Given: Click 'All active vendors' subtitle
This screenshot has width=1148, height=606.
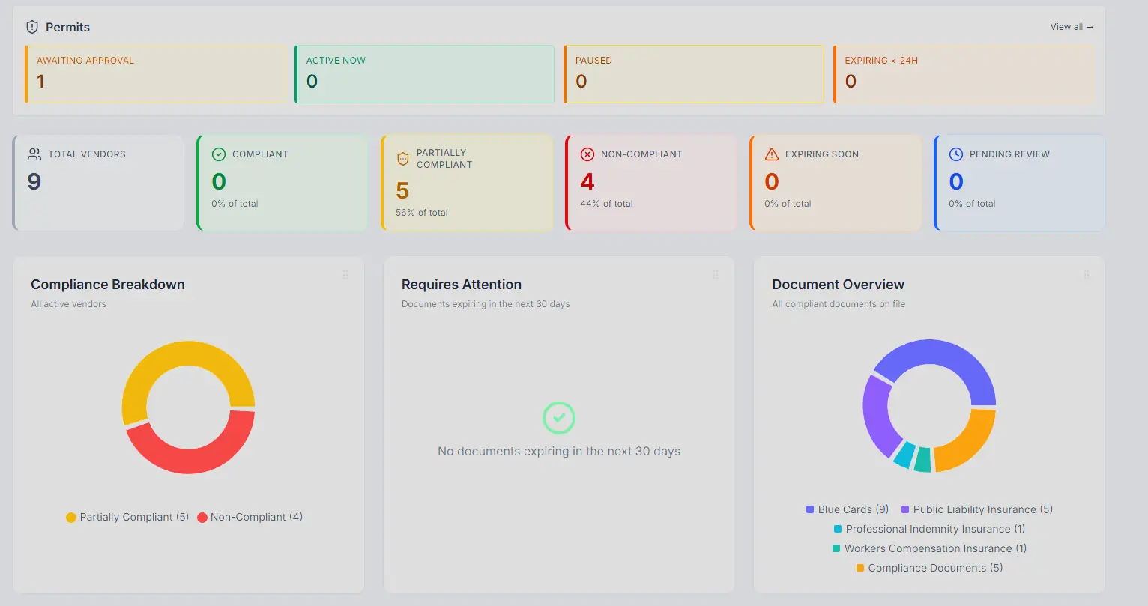Looking at the screenshot, I should pos(69,304).
